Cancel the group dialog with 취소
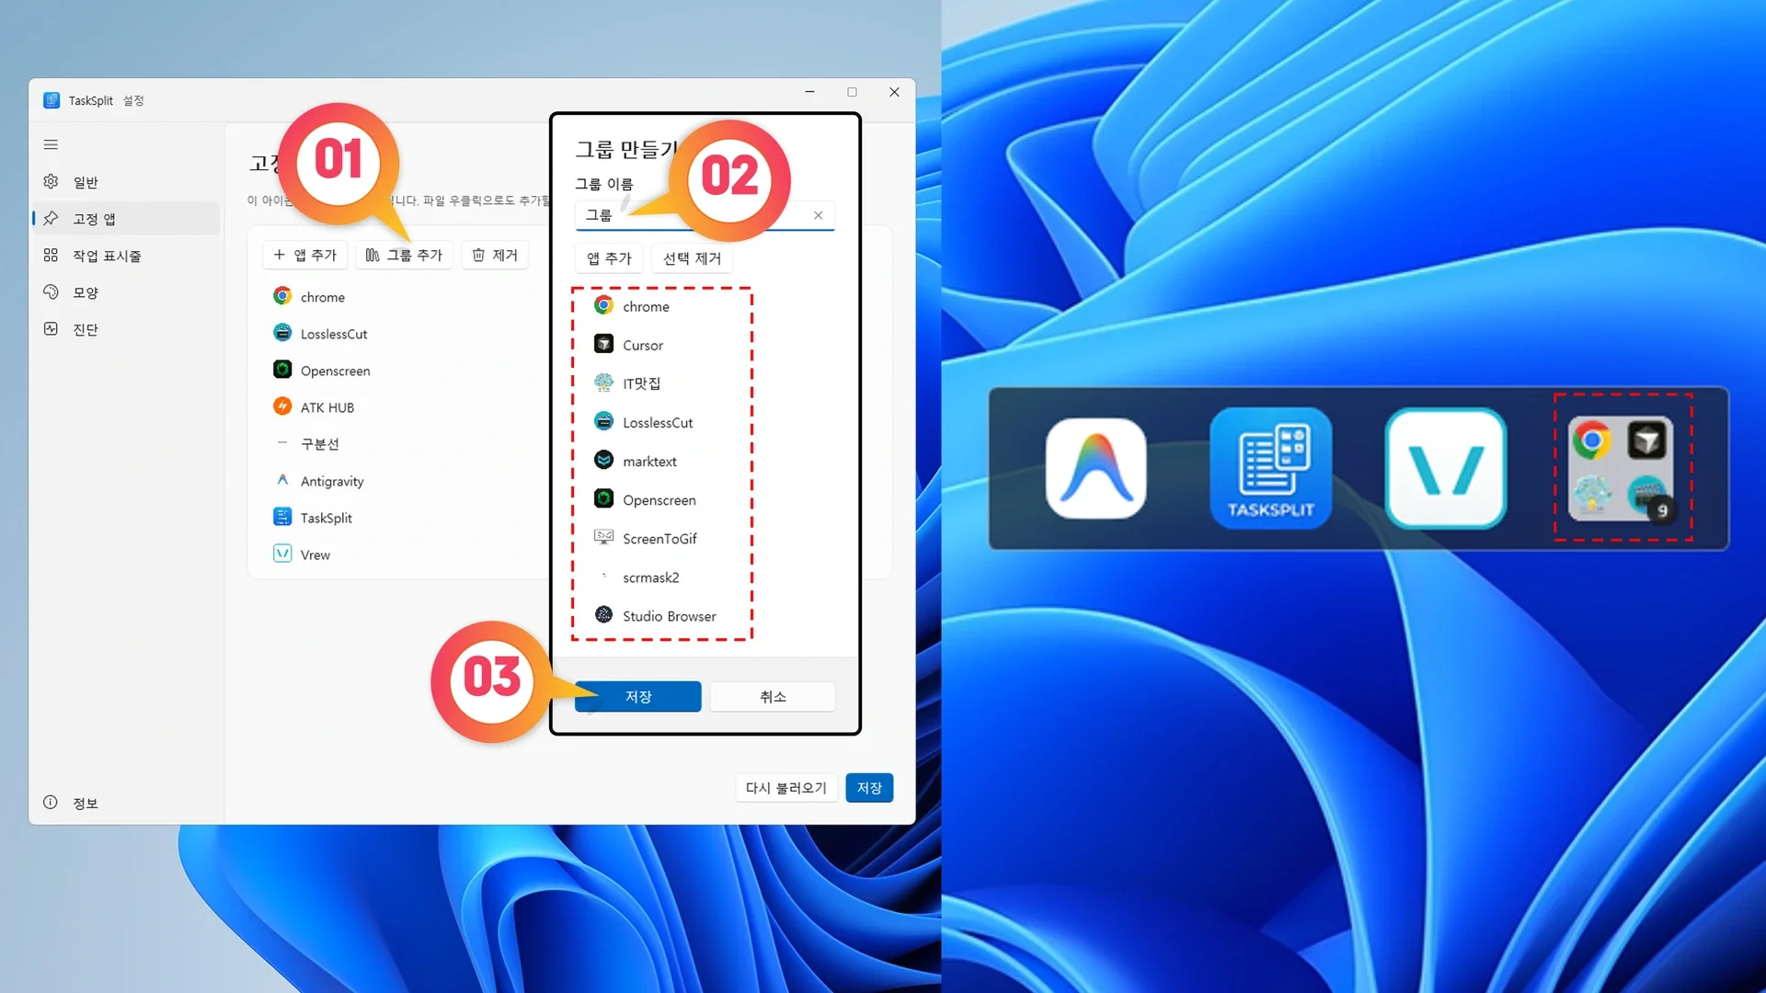The height and width of the screenshot is (993, 1766). [773, 696]
